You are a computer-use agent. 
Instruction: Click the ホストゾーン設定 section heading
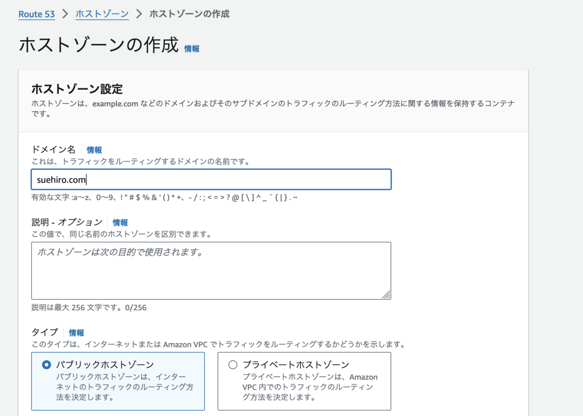(x=77, y=89)
